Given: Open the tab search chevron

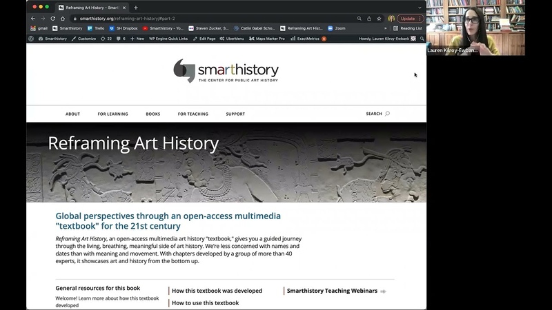Looking at the screenshot, I should point(420,8).
